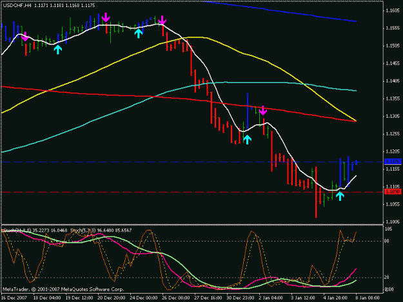Click the magenta down arrow under the red average line
The width and height of the screenshot is (403, 302).
coord(262,110)
